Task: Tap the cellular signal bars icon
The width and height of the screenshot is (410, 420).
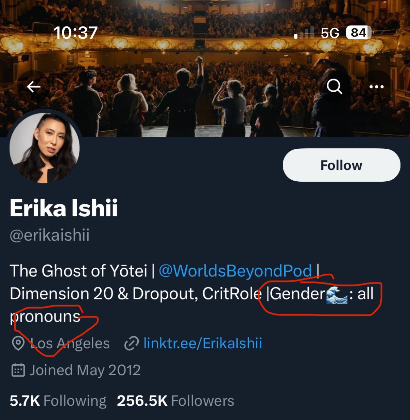Action: point(304,33)
